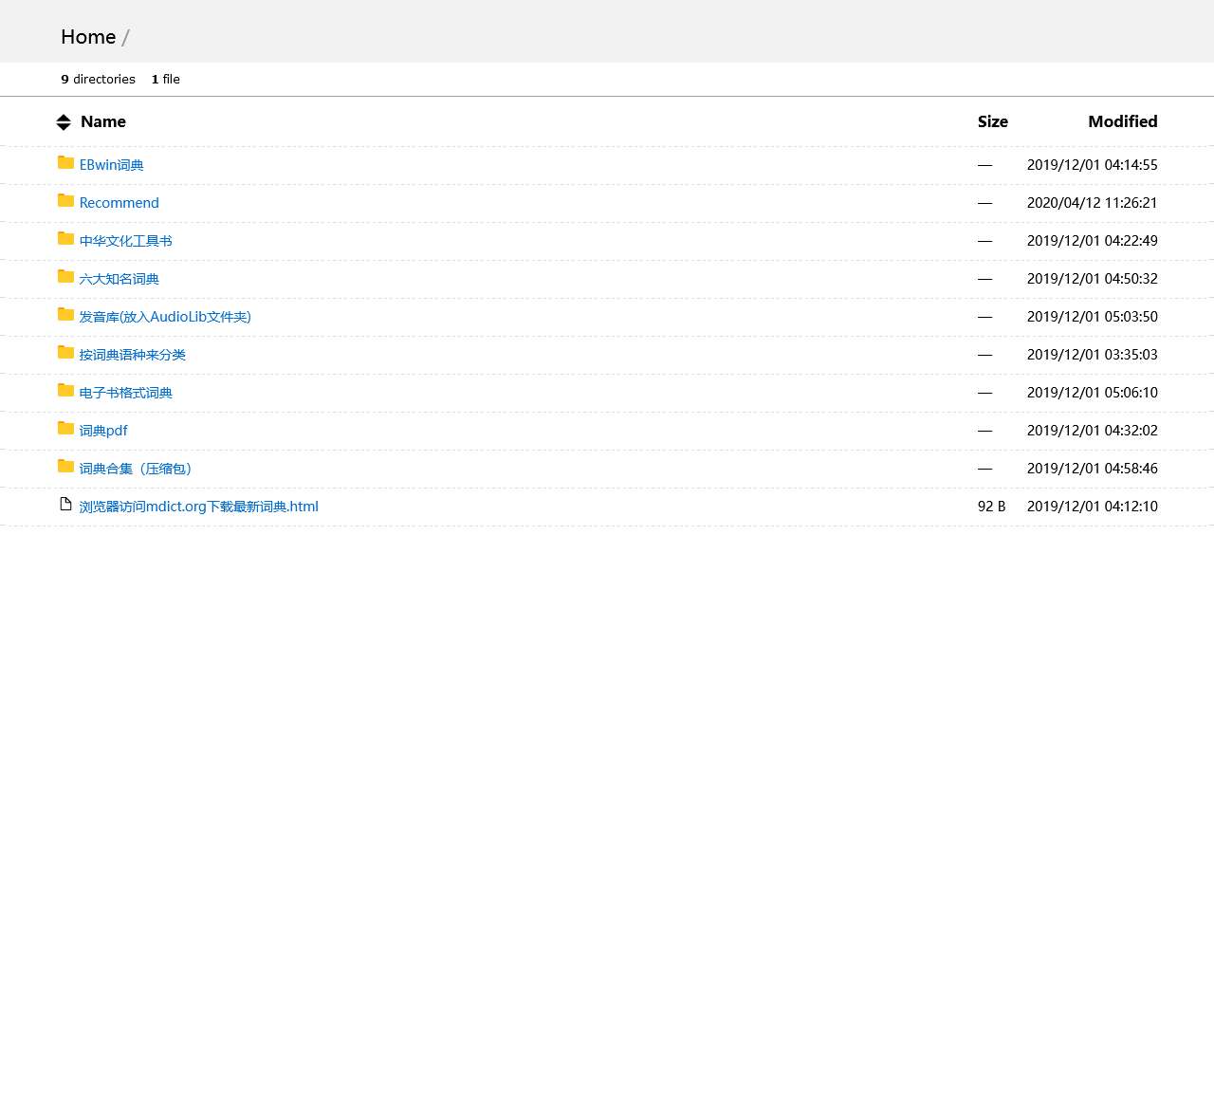The width and height of the screenshot is (1214, 1107).
Task: Click the folder icon for 电子书格式词典
Action: click(65, 390)
